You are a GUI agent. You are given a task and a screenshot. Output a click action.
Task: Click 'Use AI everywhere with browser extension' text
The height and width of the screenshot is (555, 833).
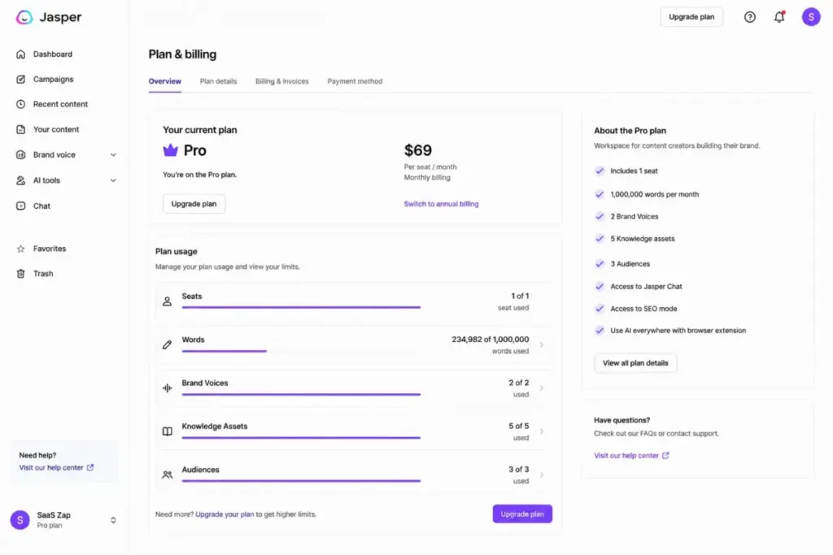pyautogui.click(x=678, y=331)
